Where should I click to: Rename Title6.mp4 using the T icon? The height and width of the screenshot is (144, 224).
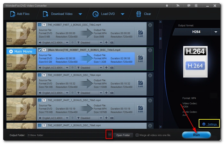[44, 125]
